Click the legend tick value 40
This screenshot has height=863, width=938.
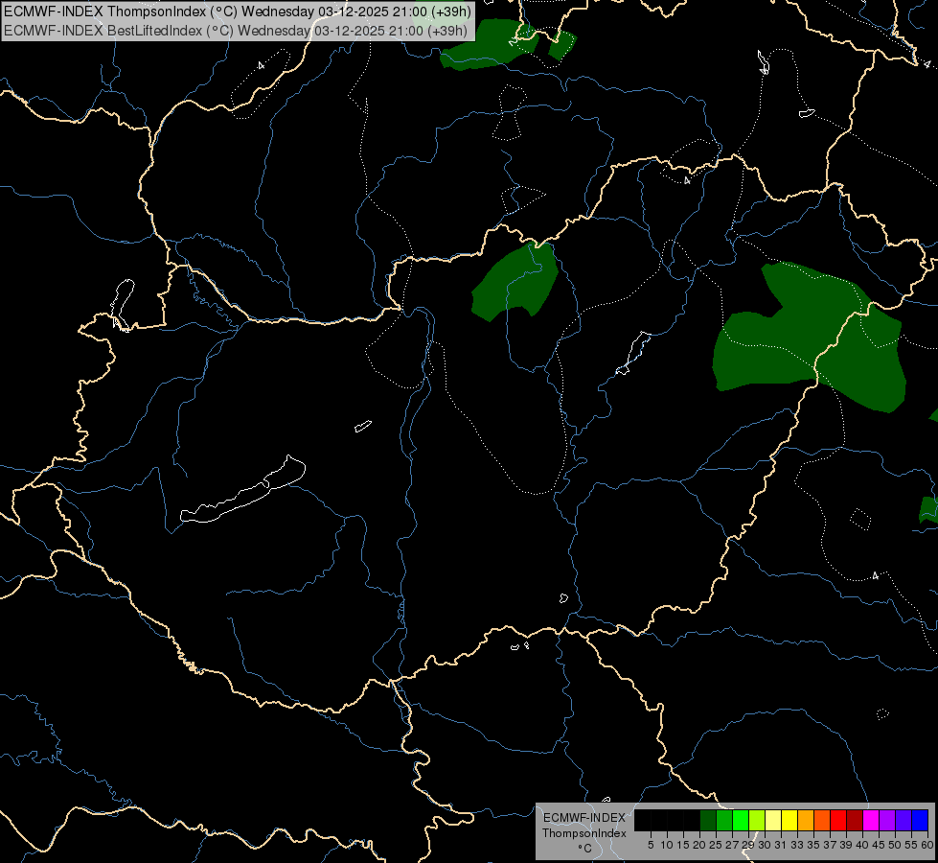(x=862, y=845)
